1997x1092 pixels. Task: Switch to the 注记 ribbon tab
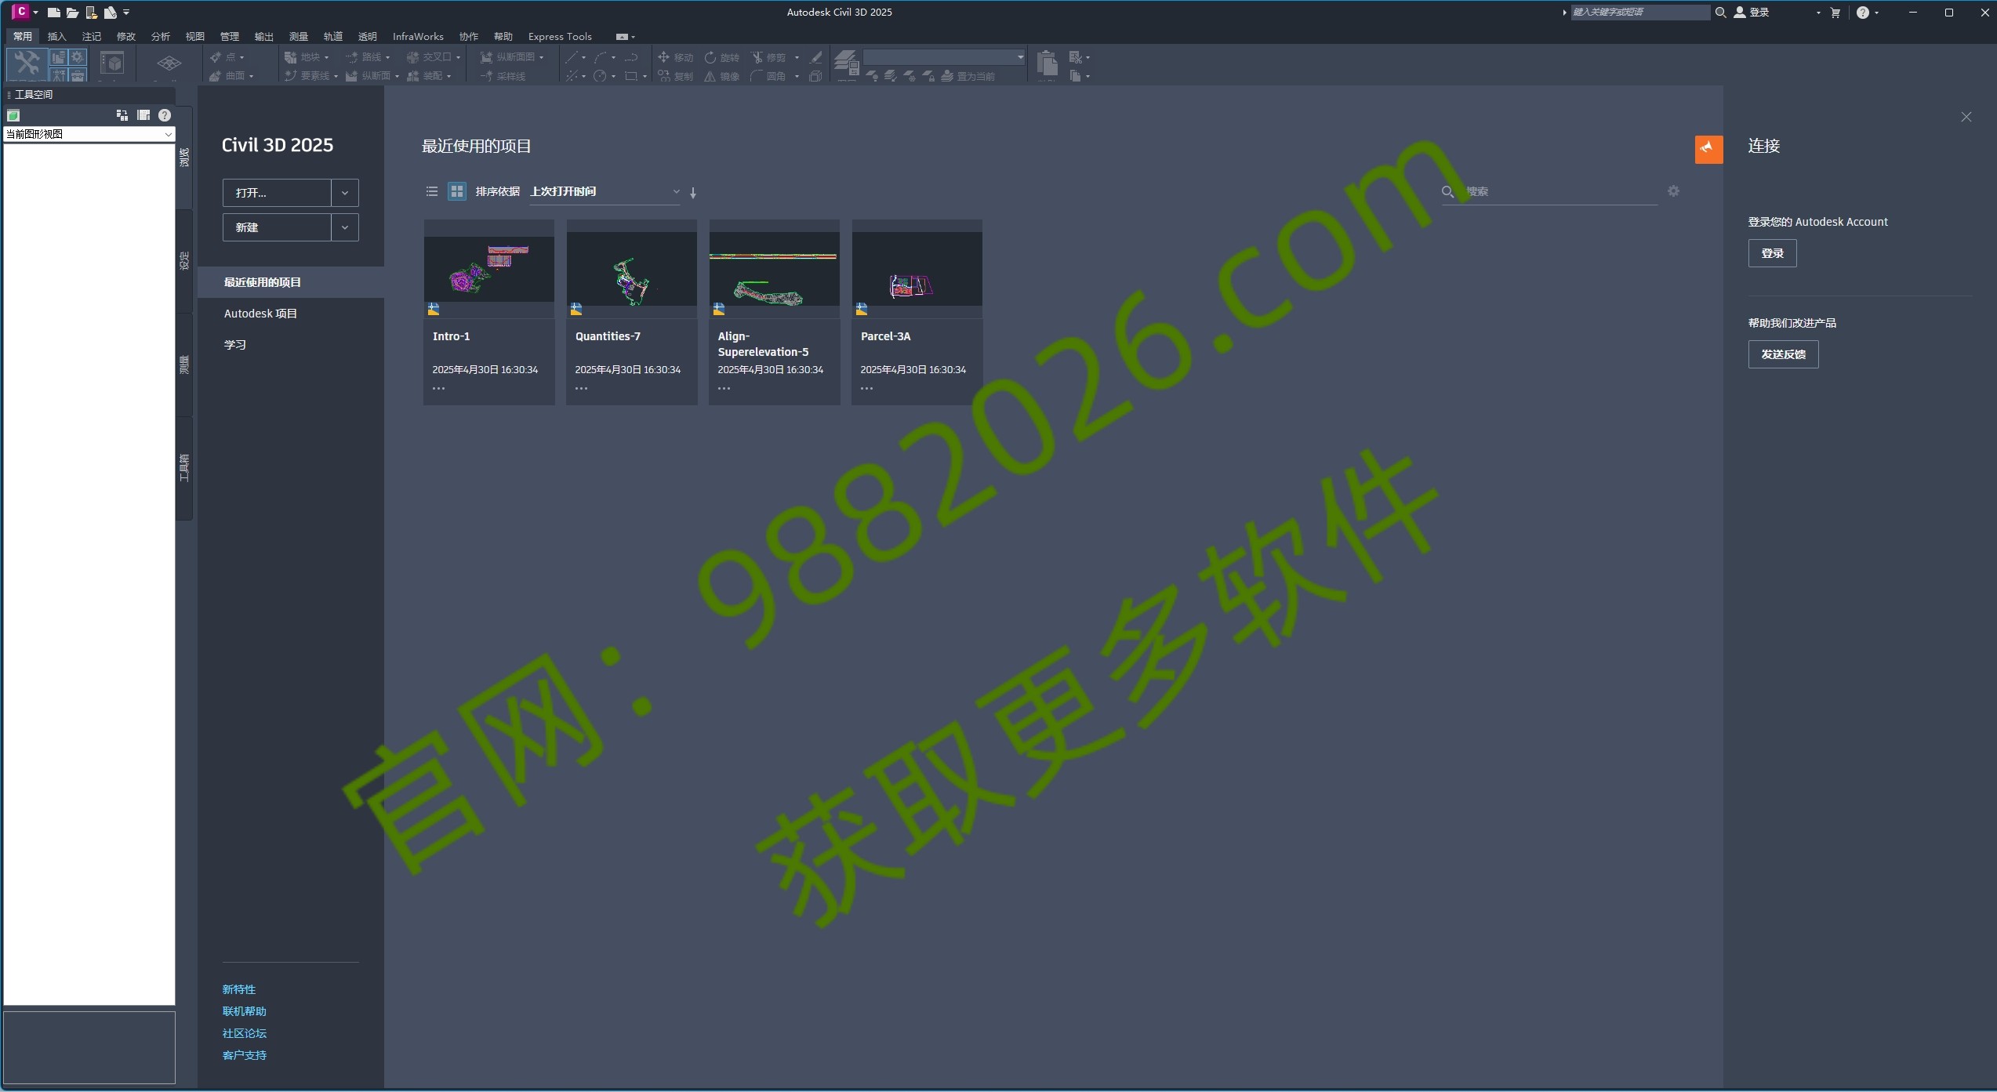(x=91, y=36)
